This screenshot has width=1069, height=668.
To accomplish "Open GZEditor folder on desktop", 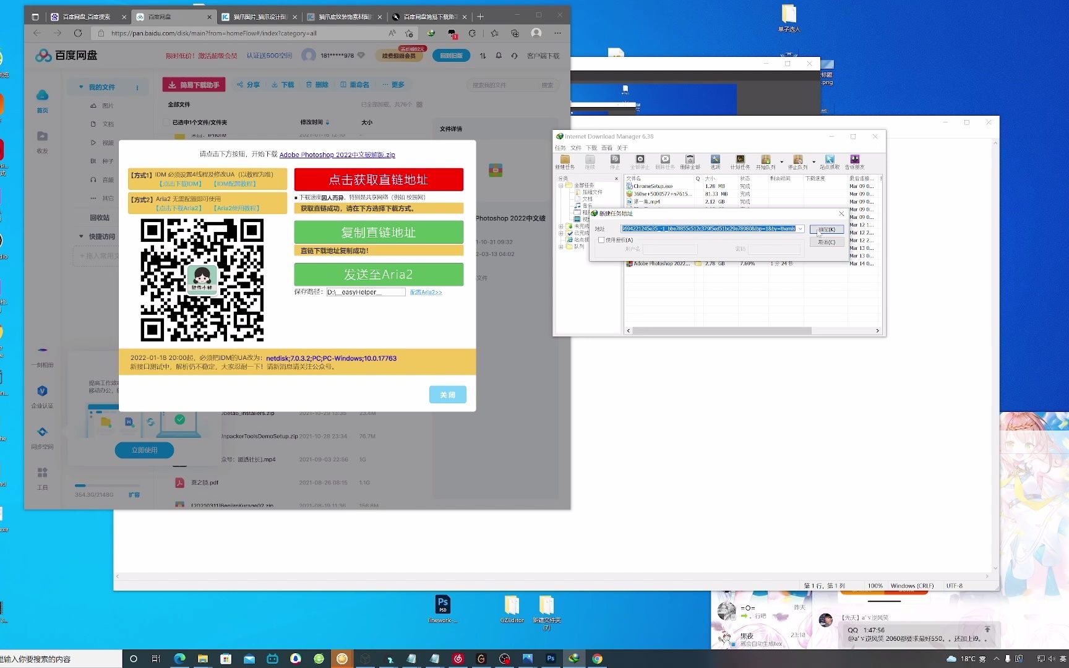I will pos(512,609).
